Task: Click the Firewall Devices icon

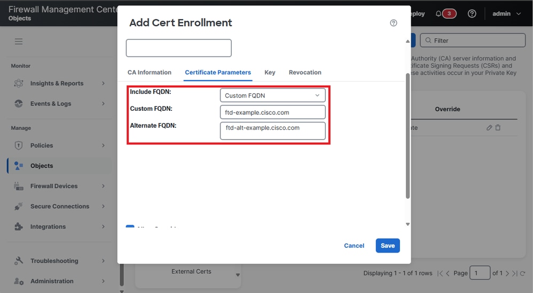Action: [x=19, y=186]
